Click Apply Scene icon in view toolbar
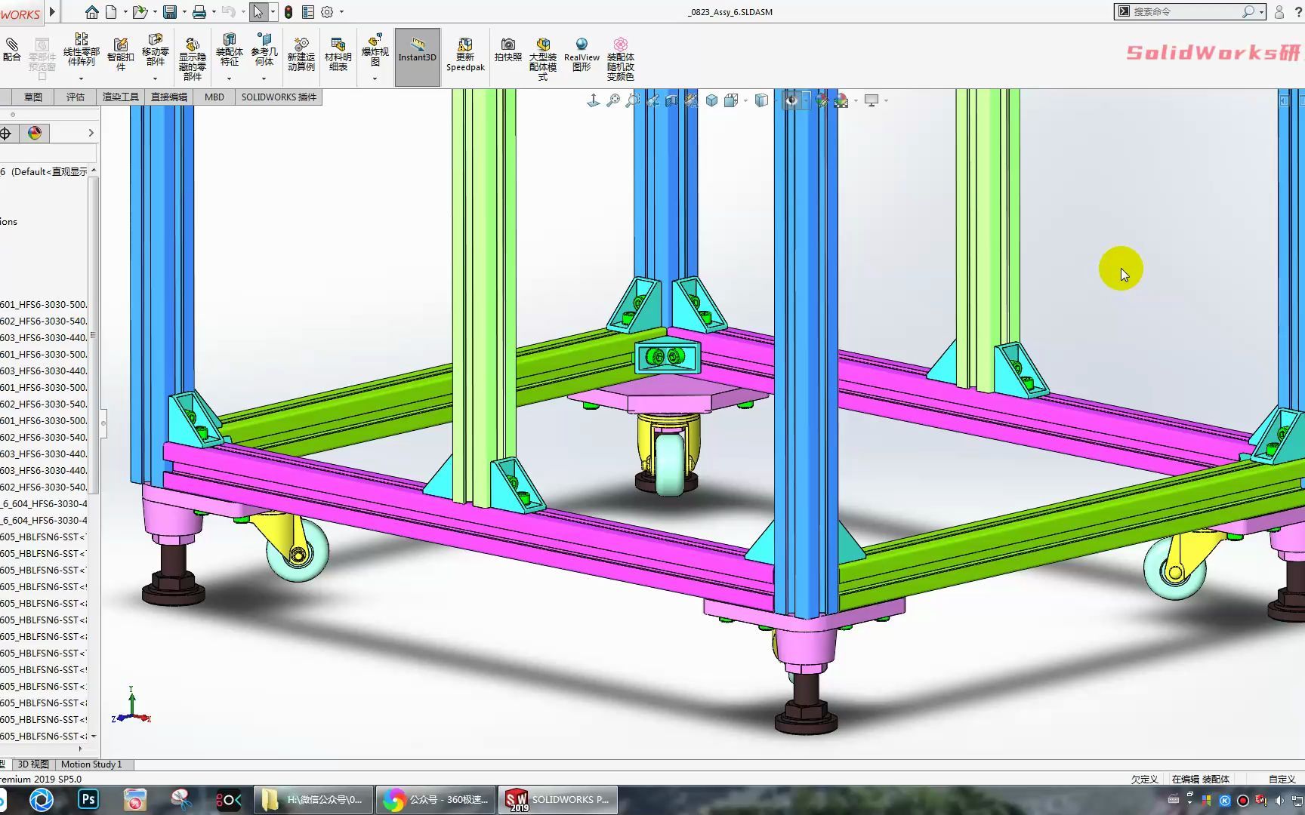This screenshot has height=815, width=1305. click(x=841, y=100)
